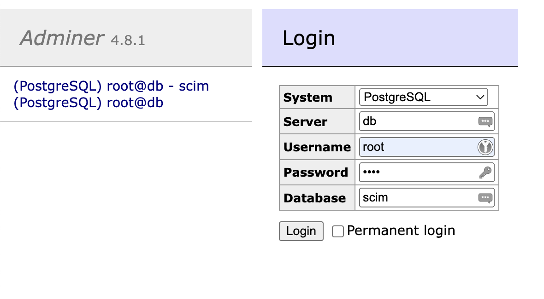Click the Server field suggestion bubble icon
This screenshot has height=299, width=544.
[x=484, y=121]
